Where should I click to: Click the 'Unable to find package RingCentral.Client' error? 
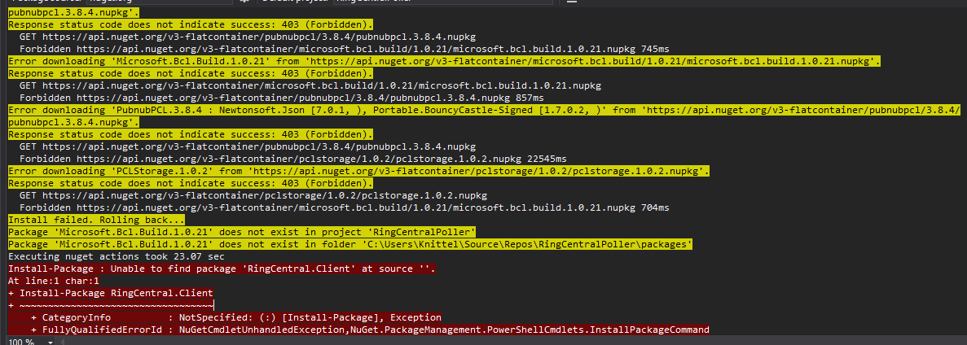pyautogui.click(x=222, y=269)
